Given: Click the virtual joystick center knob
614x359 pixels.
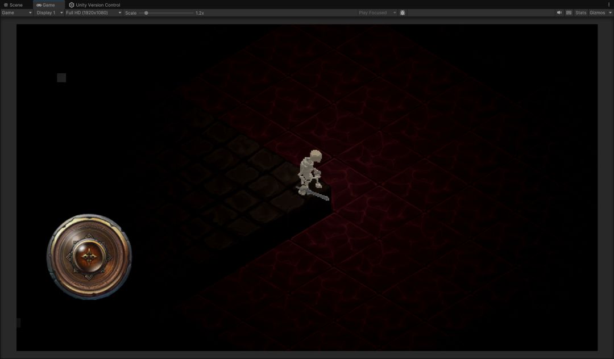Looking at the screenshot, I should tap(89, 257).
